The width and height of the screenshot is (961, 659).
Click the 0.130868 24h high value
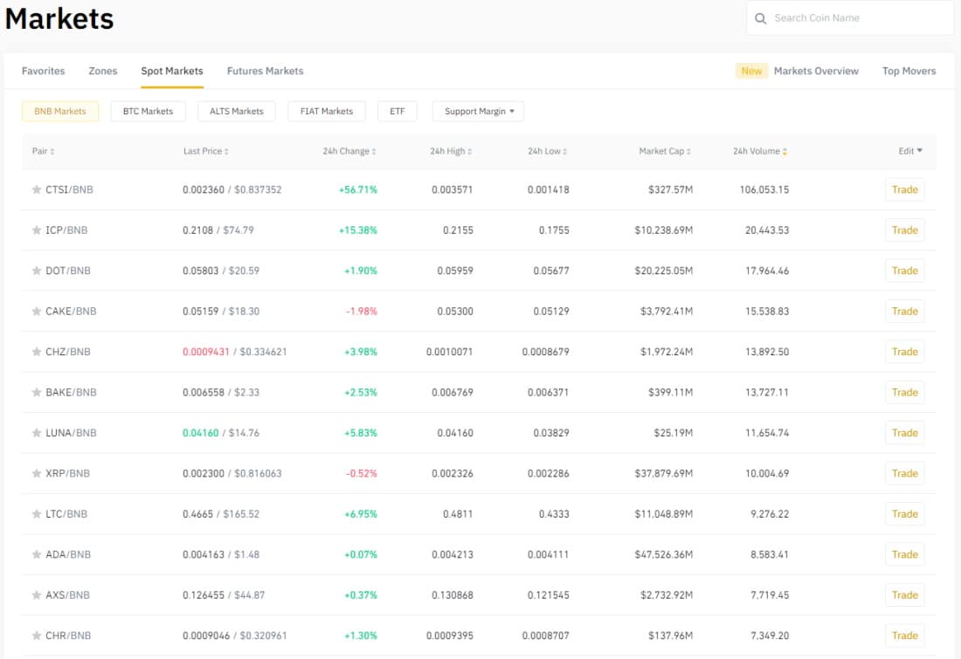click(x=453, y=594)
